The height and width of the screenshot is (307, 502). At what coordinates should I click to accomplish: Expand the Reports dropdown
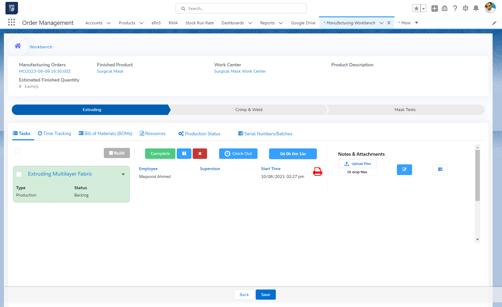281,23
